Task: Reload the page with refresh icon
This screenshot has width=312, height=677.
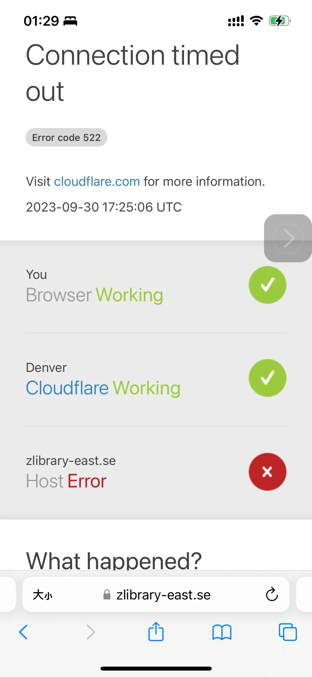Action: coord(272,594)
